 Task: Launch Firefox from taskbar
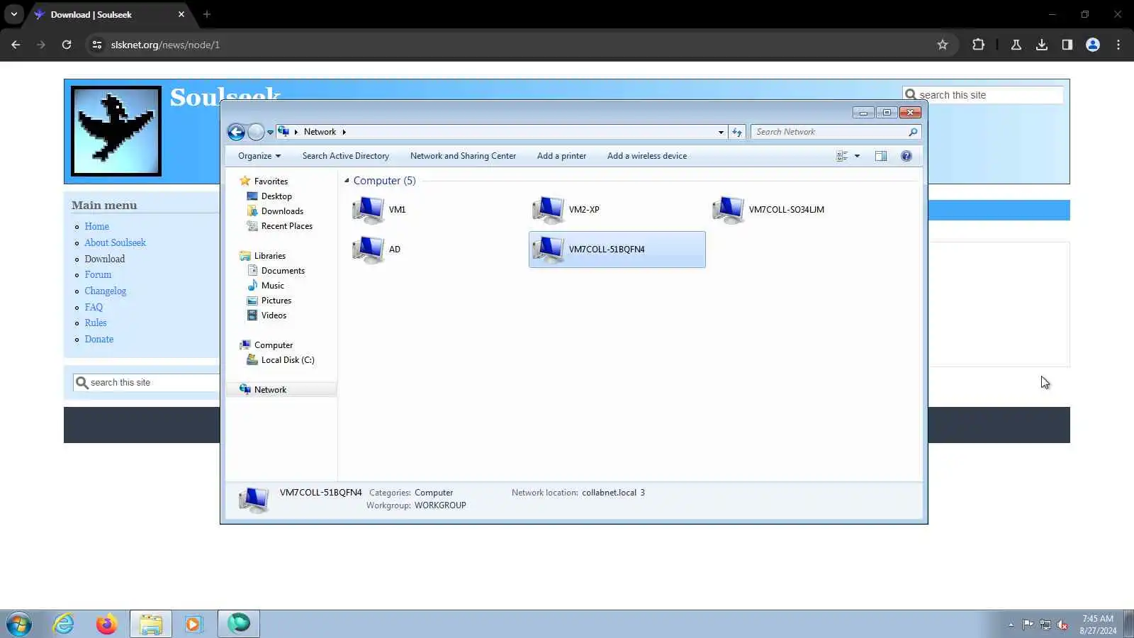click(106, 624)
